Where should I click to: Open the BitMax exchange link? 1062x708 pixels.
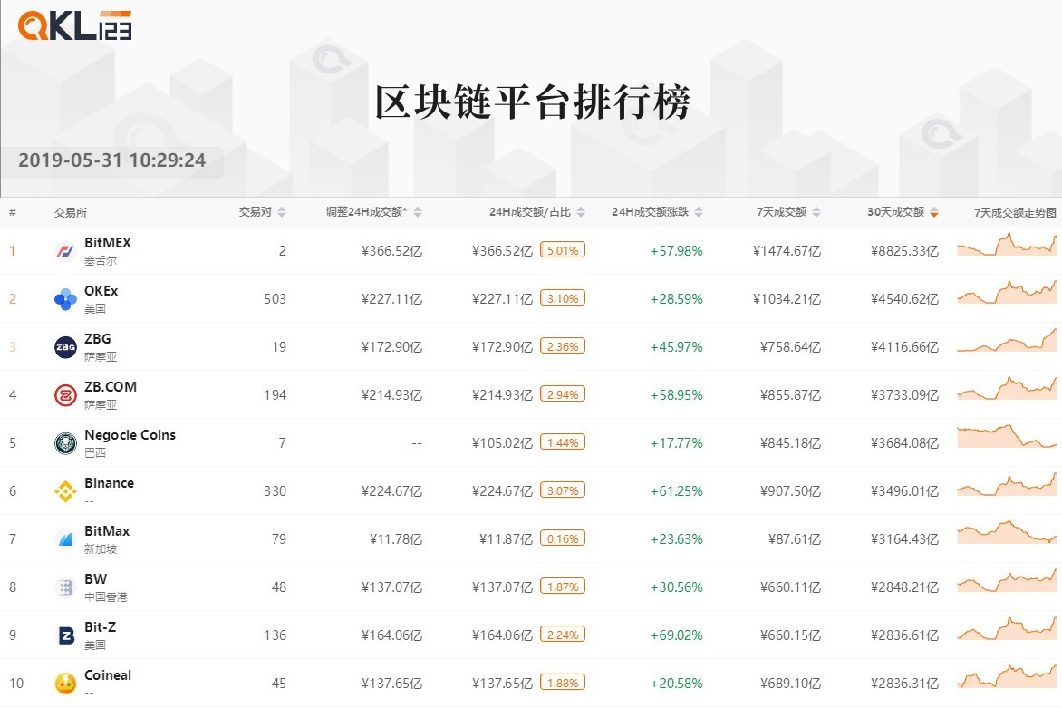107,531
